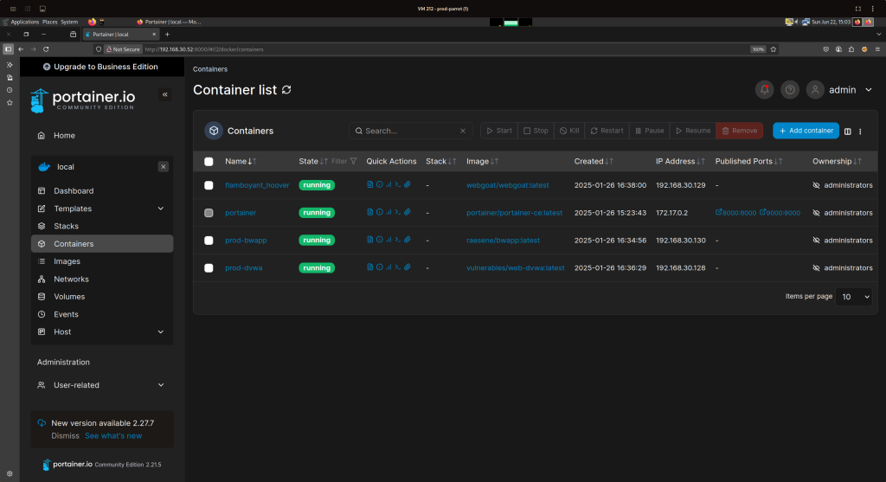Open logs for prod-dvwa container

pyautogui.click(x=370, y=267)
